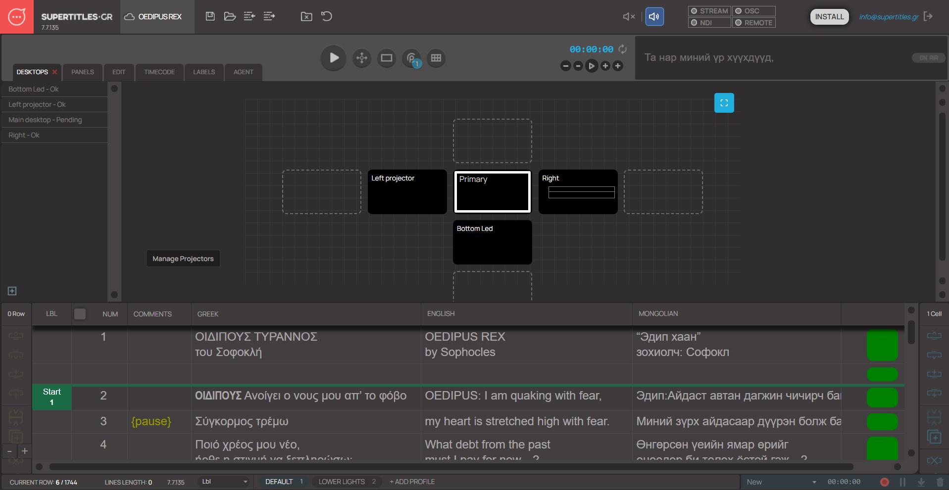Select Bottom Led - Ok in desktop list
Image resolution: width=949 pixels, height=490 pixels.
click(54, 89)
